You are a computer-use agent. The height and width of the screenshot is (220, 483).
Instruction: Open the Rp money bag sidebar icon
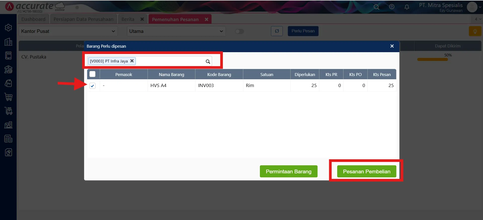8,83
